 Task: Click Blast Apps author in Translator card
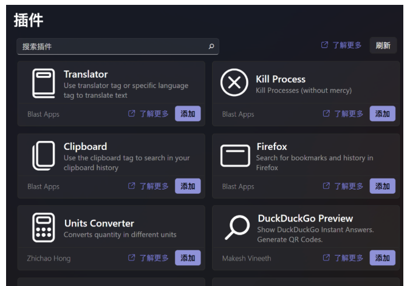click(43, 114)
